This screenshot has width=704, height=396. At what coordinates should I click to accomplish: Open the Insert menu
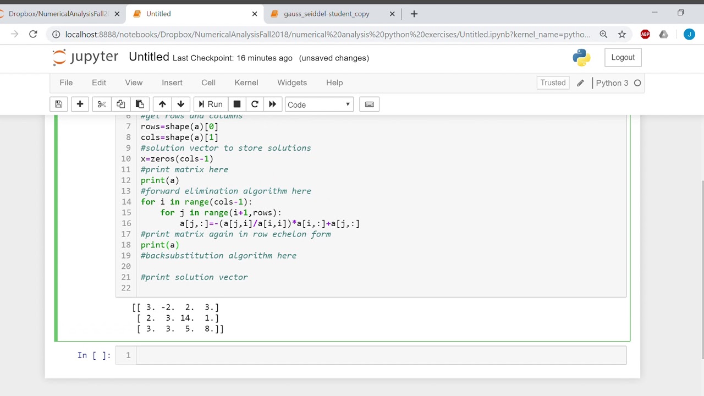[172, 82]
